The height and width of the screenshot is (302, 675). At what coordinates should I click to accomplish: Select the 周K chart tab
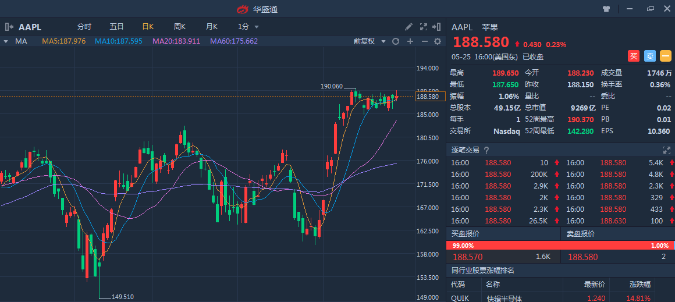click(179, 27)
